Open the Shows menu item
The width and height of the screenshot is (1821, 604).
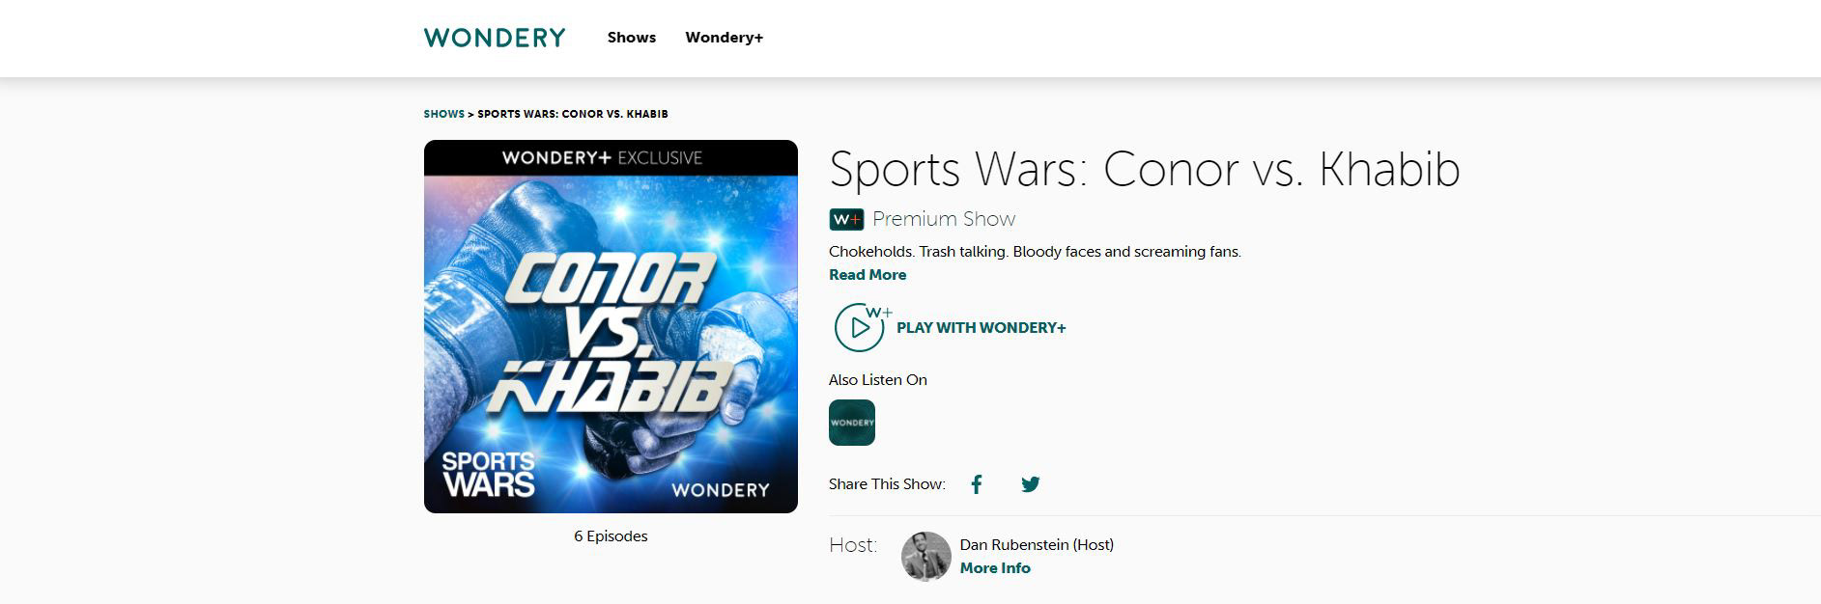click(x=632, y=38)
